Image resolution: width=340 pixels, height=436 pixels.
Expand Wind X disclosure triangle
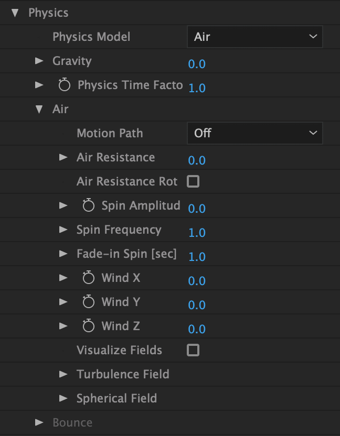(63, 278)
